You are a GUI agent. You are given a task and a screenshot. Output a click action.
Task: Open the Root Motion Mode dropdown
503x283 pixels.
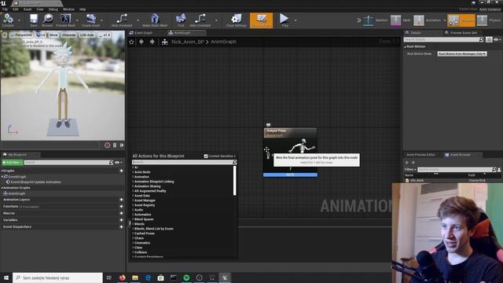pyautogui.click(x=462, y=54)
